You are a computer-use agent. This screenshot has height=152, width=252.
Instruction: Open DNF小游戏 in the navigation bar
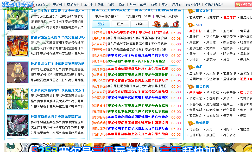(193, 5)
